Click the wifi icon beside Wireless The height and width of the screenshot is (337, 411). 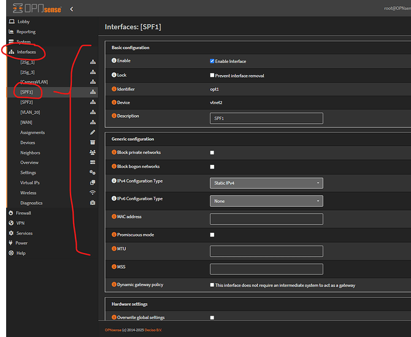click(x=93, y=193)
